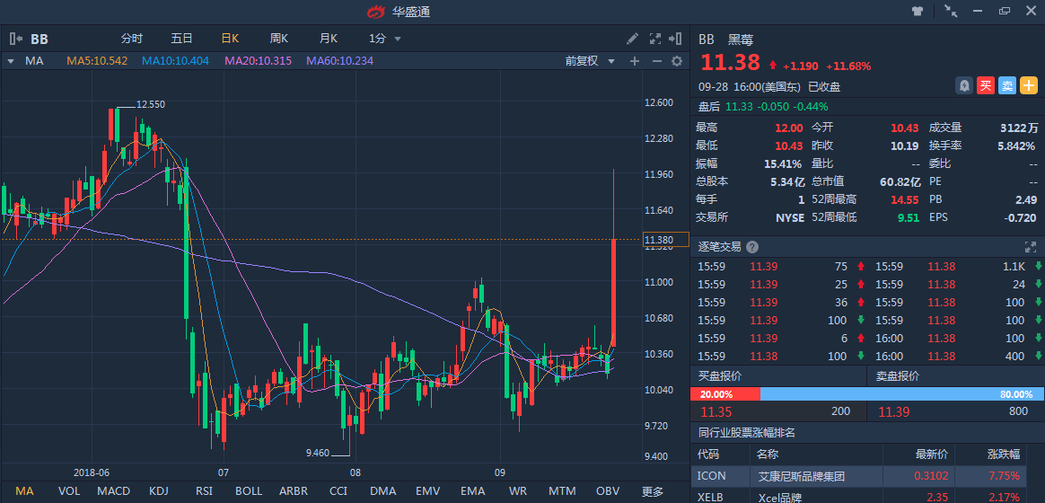Click MA60:10.234 legend label
Screen dimensions: 1045x503
click(x=340, y=61)
